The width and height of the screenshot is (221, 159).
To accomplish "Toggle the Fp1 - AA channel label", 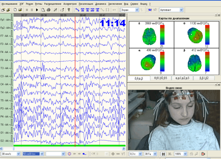I will [x=5, y=20].
